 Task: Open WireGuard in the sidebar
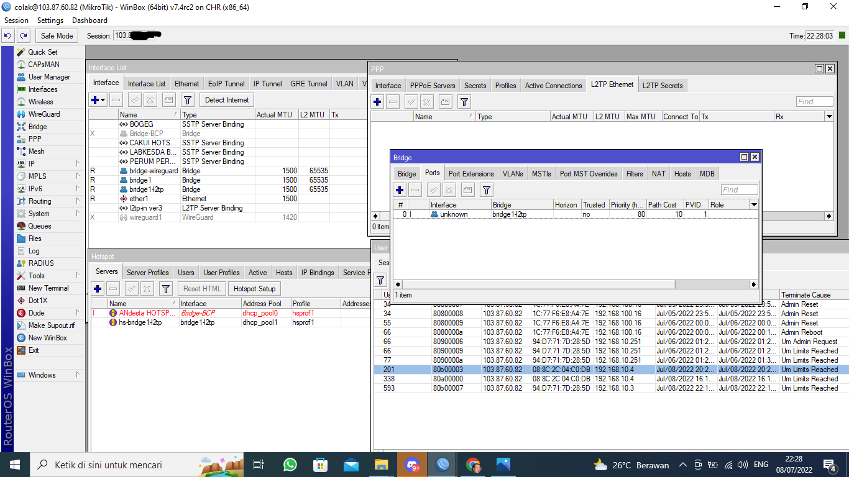point(44,114)
